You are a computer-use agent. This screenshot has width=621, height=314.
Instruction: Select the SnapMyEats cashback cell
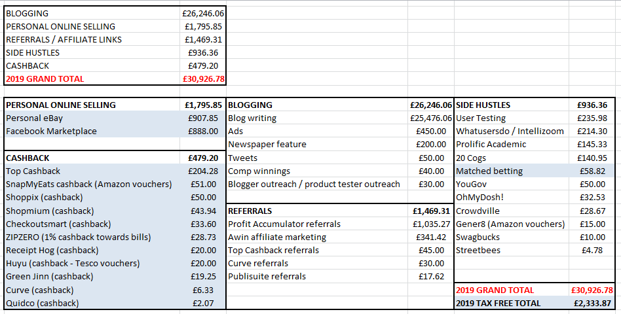92,184
